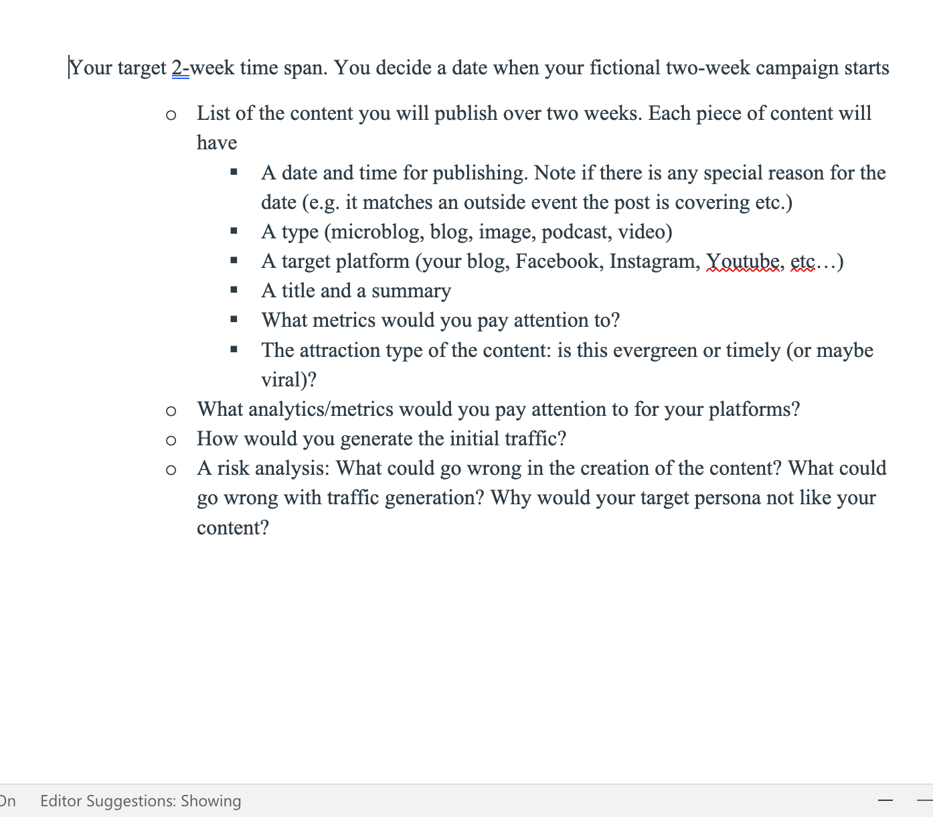Screen dimensions: 933x817
Task: Click the square bullet before "A type (microblog, blog...)"
Action: [234, 232]
